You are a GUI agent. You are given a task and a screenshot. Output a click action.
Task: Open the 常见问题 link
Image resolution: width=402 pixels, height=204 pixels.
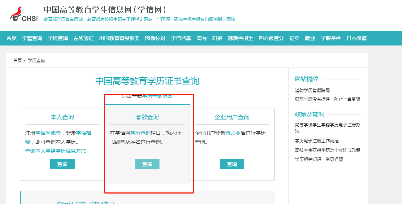334,160
